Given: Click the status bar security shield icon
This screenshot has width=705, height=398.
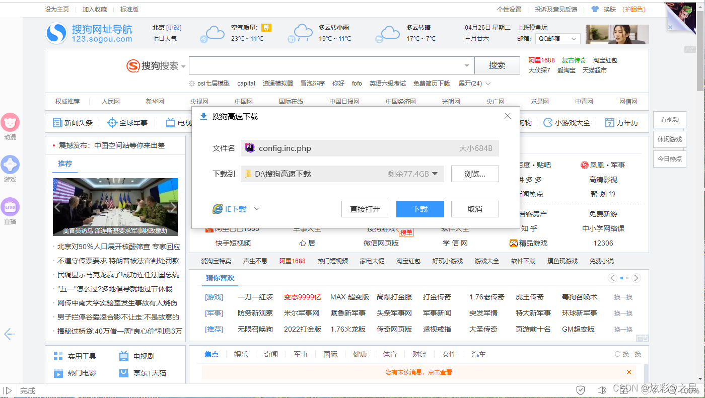Looking at the screenshot, I should point(581,390).
